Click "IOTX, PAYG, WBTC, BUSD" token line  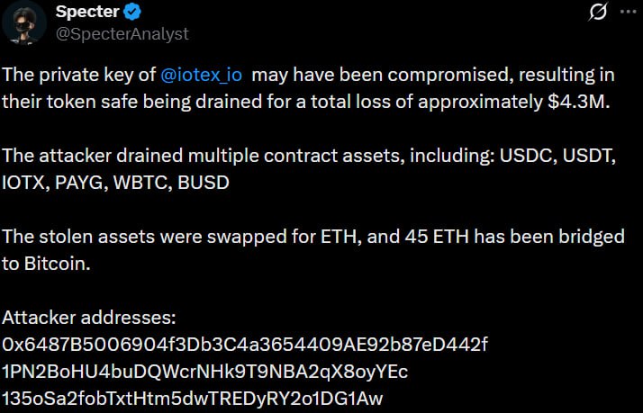[x=116, y=182]
